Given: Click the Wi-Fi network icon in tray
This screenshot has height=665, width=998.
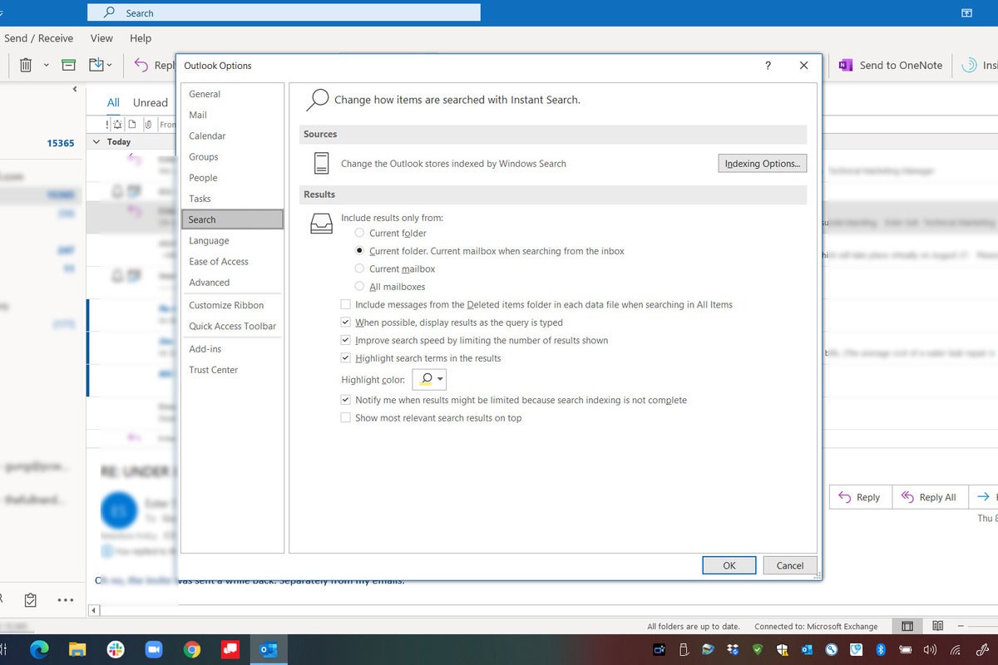Looking at the screenshot, I should 956,650.
